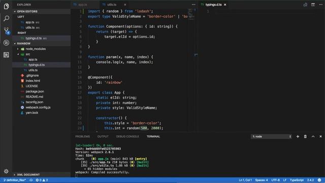This screenshot has width=325, height=183.
Task: Open the package.json file
Action: (x=42, y=91)
